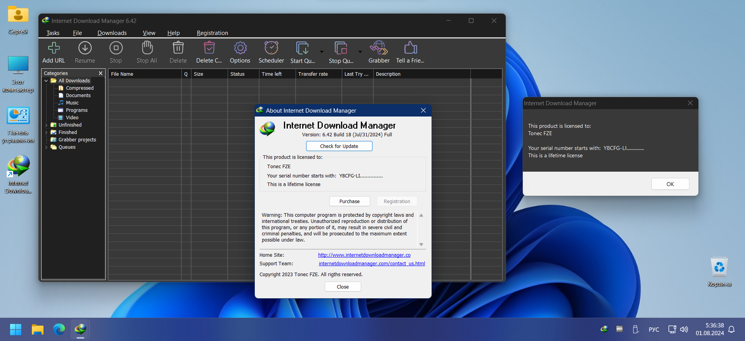
Task: Click the IDM taskbar icon
Action: [x=80, y=330]
